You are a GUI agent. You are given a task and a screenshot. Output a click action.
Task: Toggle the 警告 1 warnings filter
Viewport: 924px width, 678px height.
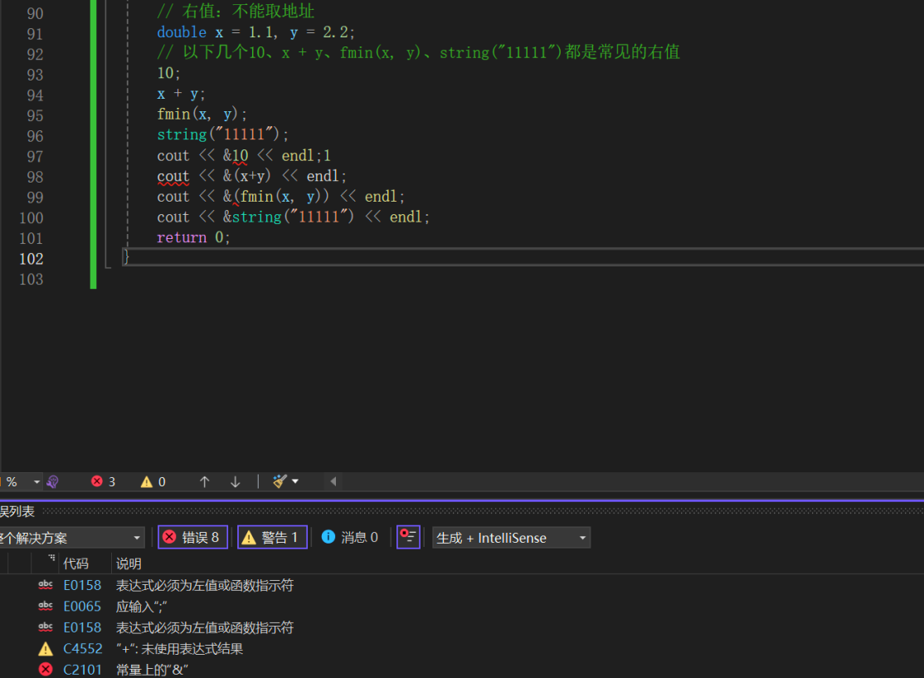[x=272, y=537]
